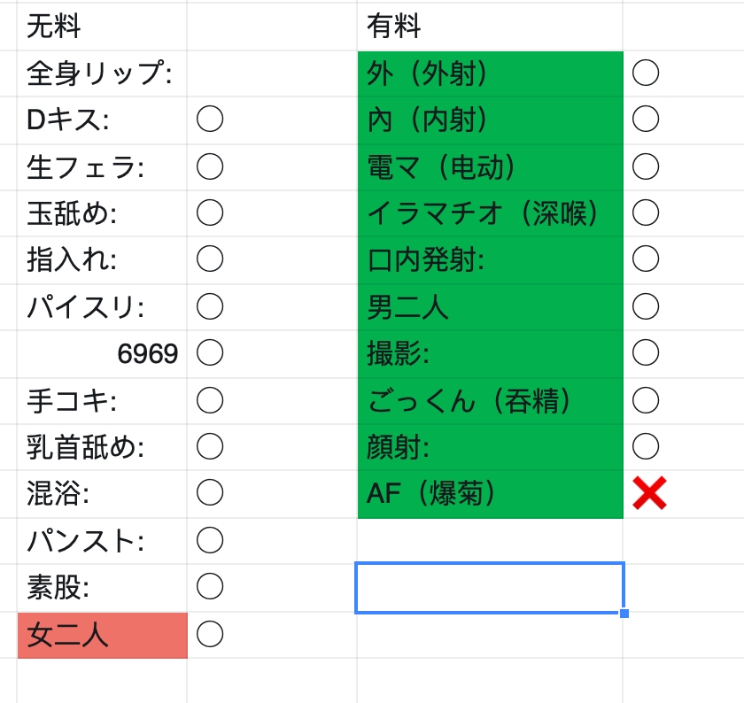Click the red X mark icon
The width and height of the screenshot is (744, 703).
tap(649, 493)
